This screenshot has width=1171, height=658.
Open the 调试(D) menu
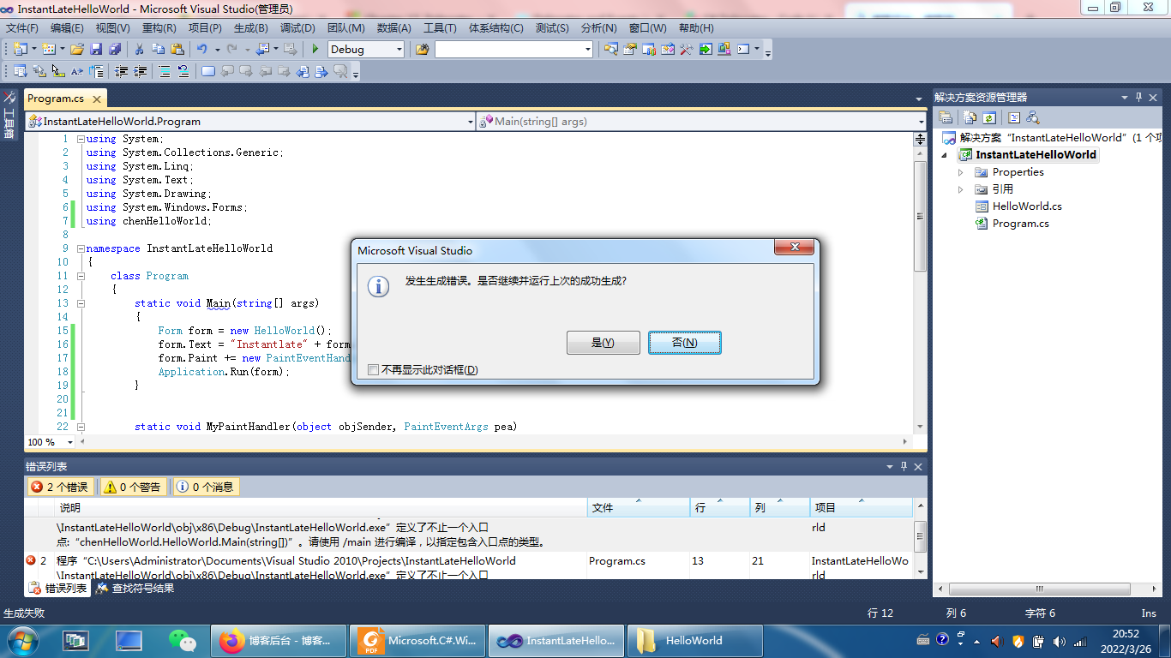point(297,28)
